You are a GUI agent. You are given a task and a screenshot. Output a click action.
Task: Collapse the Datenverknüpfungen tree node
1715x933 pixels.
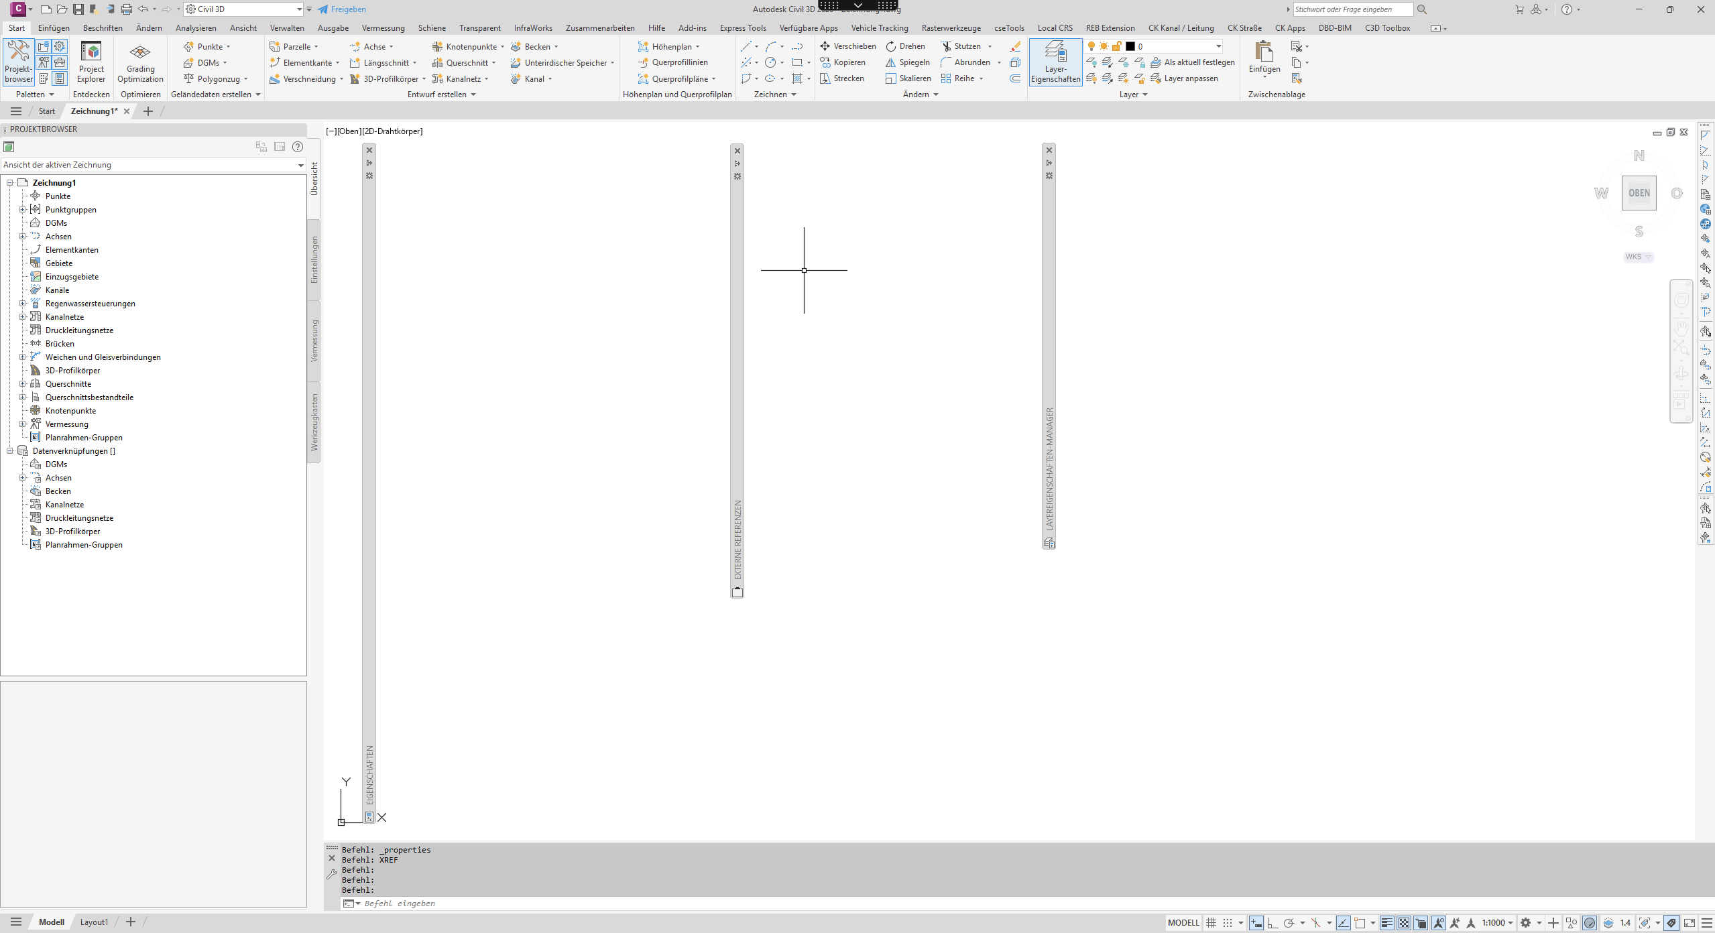coord(9,451)
